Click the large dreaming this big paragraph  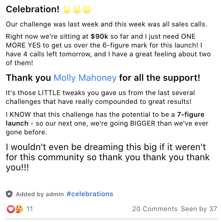click(x=107, y=157)
